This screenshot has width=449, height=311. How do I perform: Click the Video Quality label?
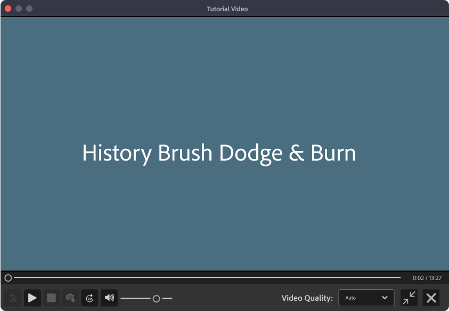tap(307, 298)
